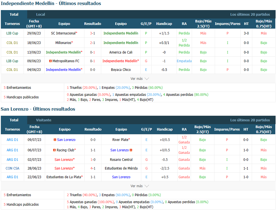Expand Ver más under the San Lorenzo table
The height and width of the screenshot is (211, 277).
(140, 186)
